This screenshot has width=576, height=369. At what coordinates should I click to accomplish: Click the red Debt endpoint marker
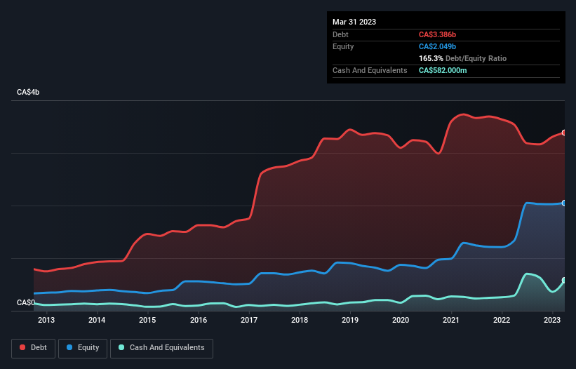pos(564,133)
